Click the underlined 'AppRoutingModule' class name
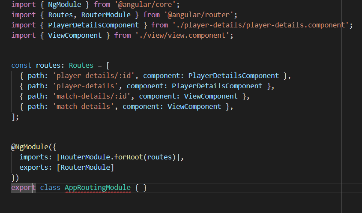 point(98,188)
